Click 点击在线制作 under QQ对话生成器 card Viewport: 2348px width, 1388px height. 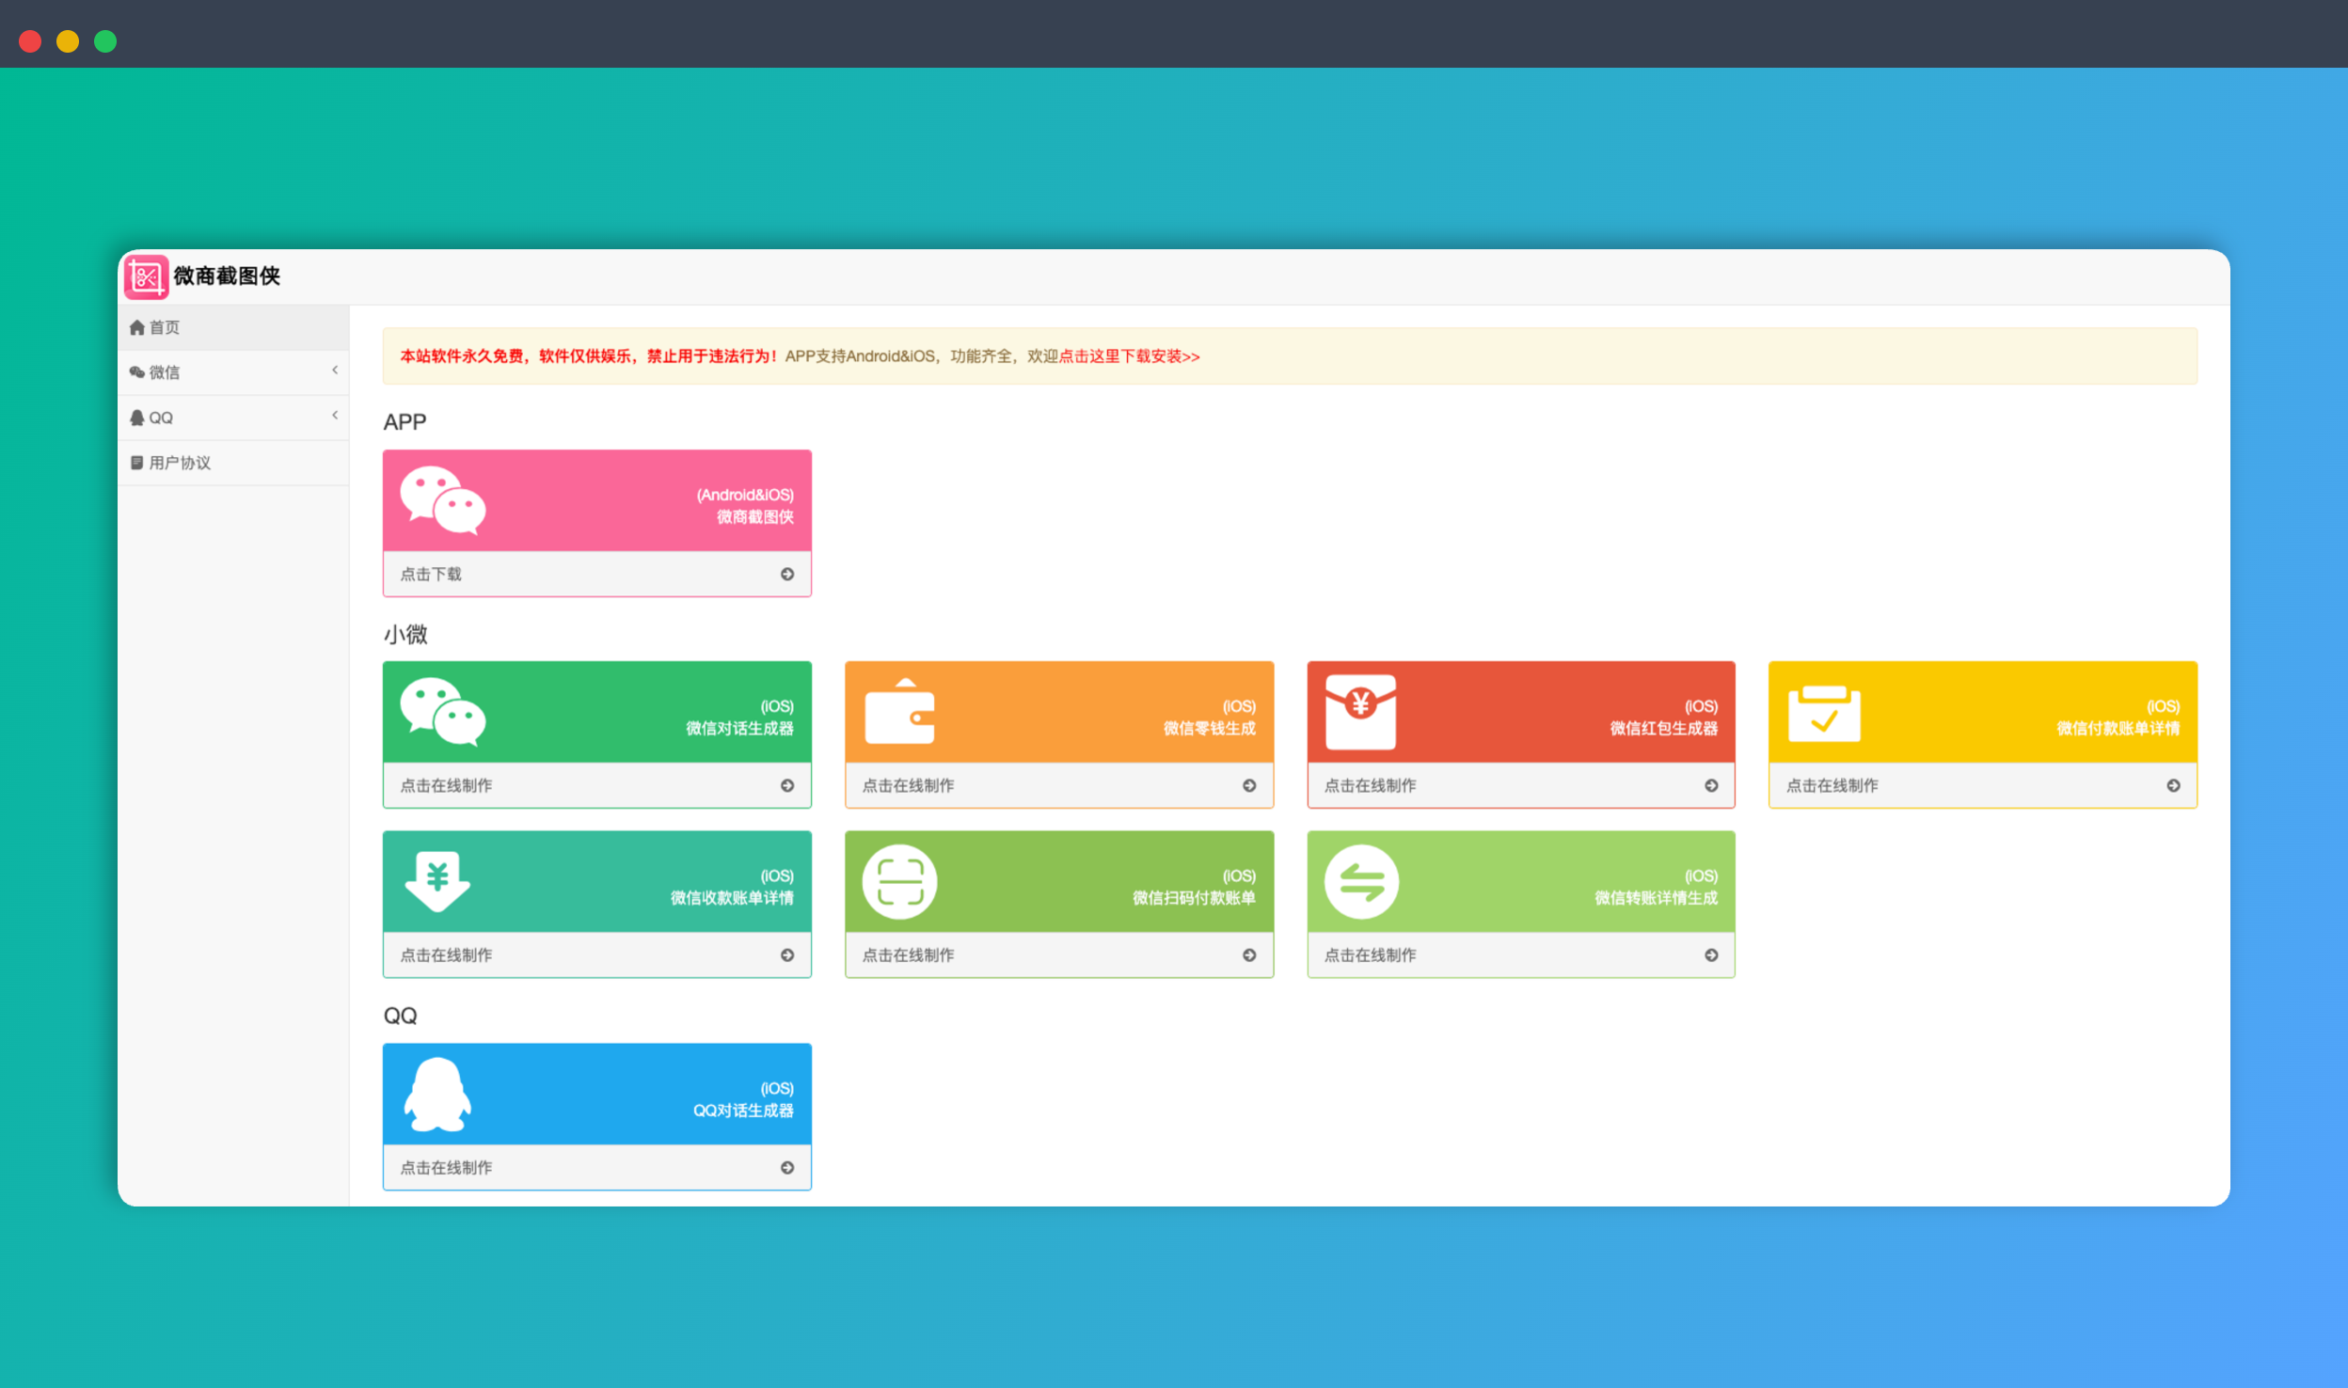pos(446,1168)
